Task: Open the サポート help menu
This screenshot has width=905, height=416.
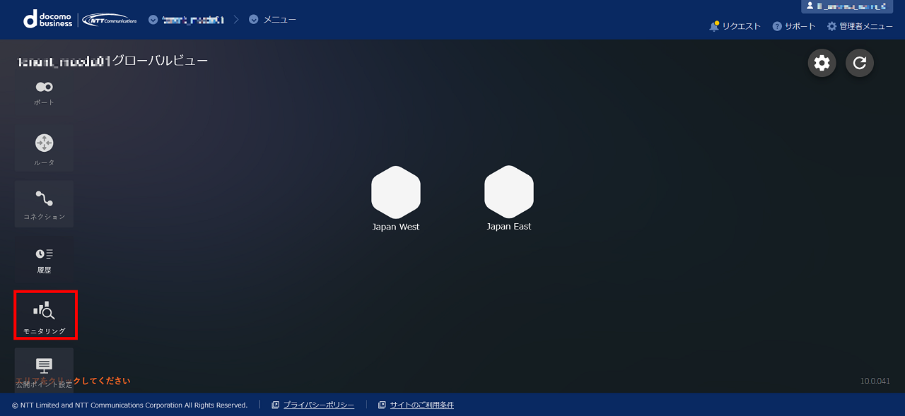Action: click(794, 26)
